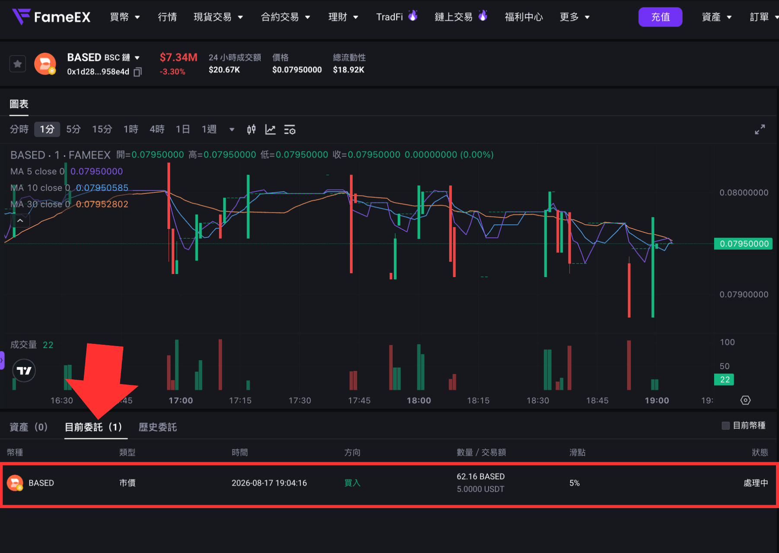
Task: Click the 總流動性 $18.92K value
Action: pyautogui.click(x=348, y=70)
